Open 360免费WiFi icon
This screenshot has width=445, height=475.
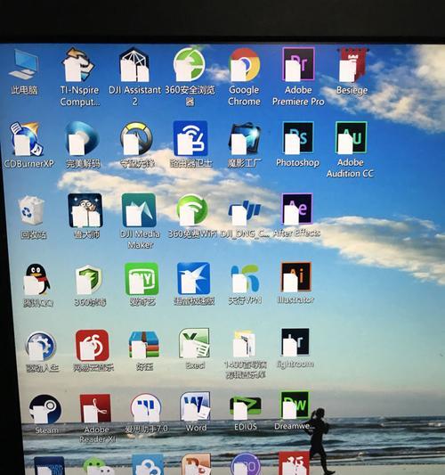[x=191, y=210]
